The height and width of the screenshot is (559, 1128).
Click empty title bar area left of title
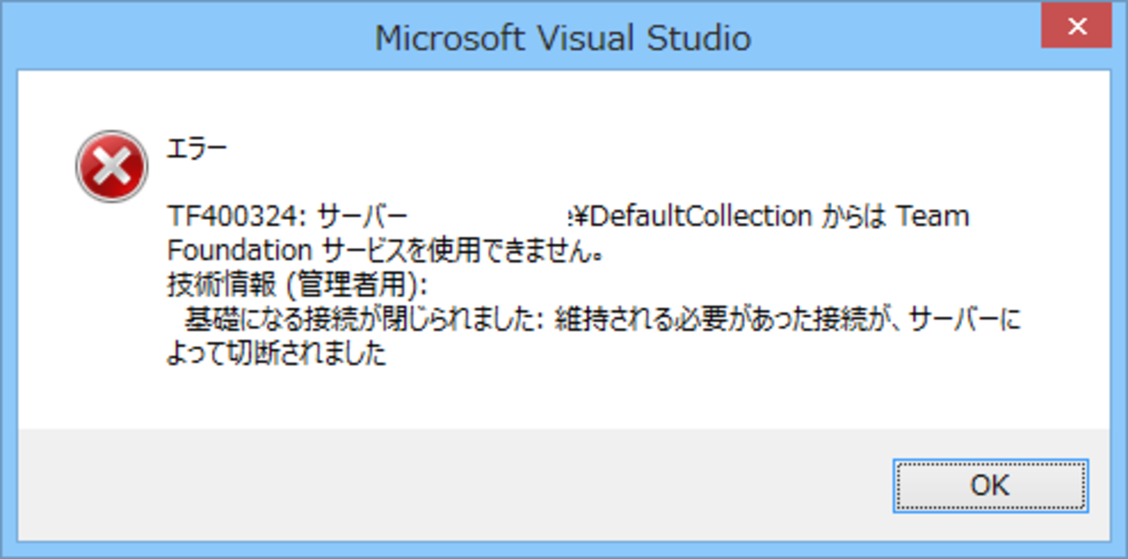click(x=174, y=38)
